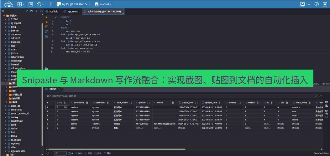Sort by phone column
330x156 pixels.
(x=148, y=103)
